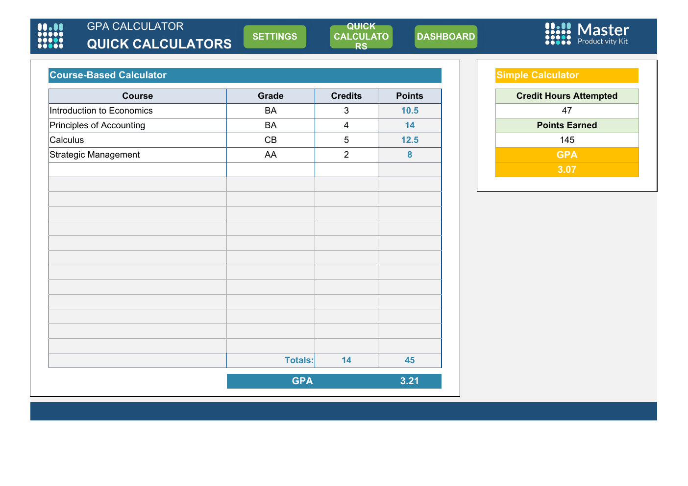Click the 12.5 points cell
This screenshot has width=688, height=486.
point(410,140)
